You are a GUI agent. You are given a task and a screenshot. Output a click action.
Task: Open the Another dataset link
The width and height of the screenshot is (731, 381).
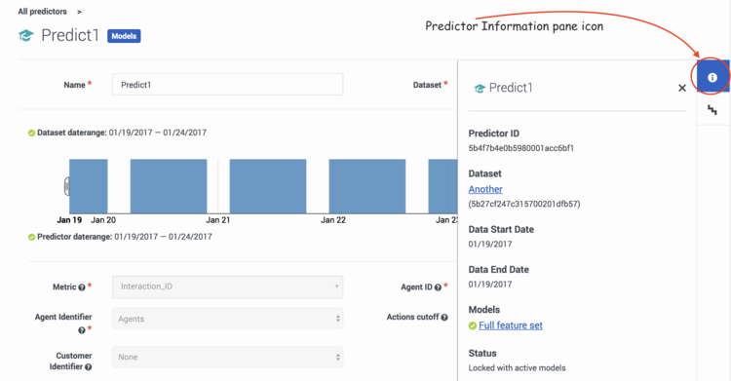485,189
